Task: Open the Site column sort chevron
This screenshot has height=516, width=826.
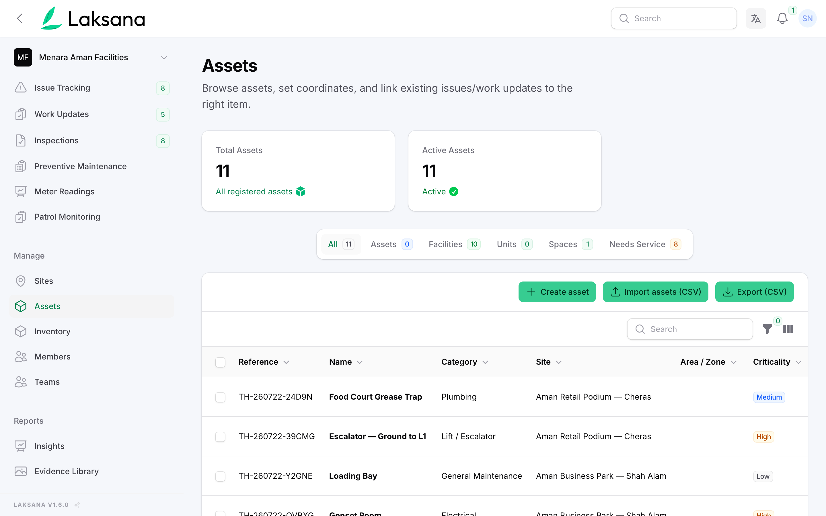Action: (x=559, y=362)
